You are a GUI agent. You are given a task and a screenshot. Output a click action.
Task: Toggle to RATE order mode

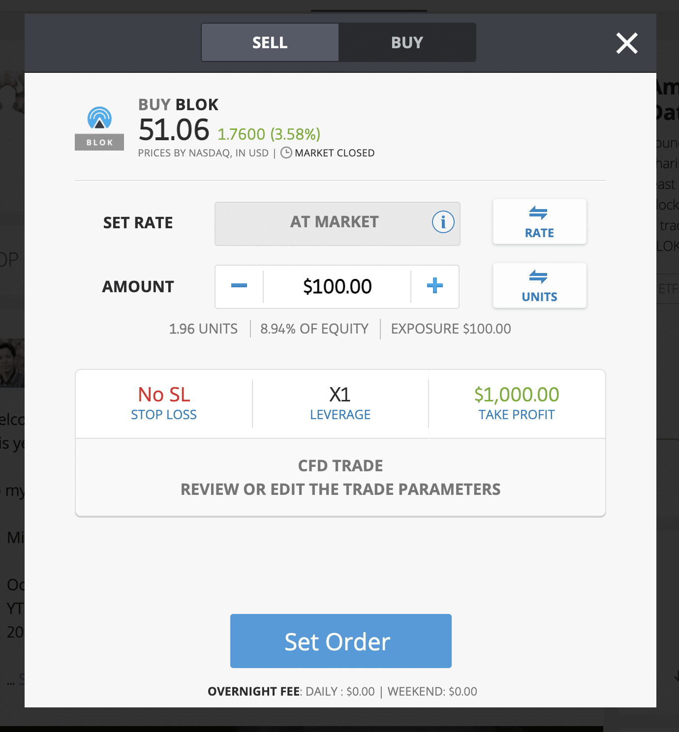pyautogui.click(x=539, y=222)
